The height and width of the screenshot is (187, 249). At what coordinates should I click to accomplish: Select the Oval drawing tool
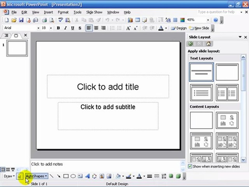(x=73, y=176)
